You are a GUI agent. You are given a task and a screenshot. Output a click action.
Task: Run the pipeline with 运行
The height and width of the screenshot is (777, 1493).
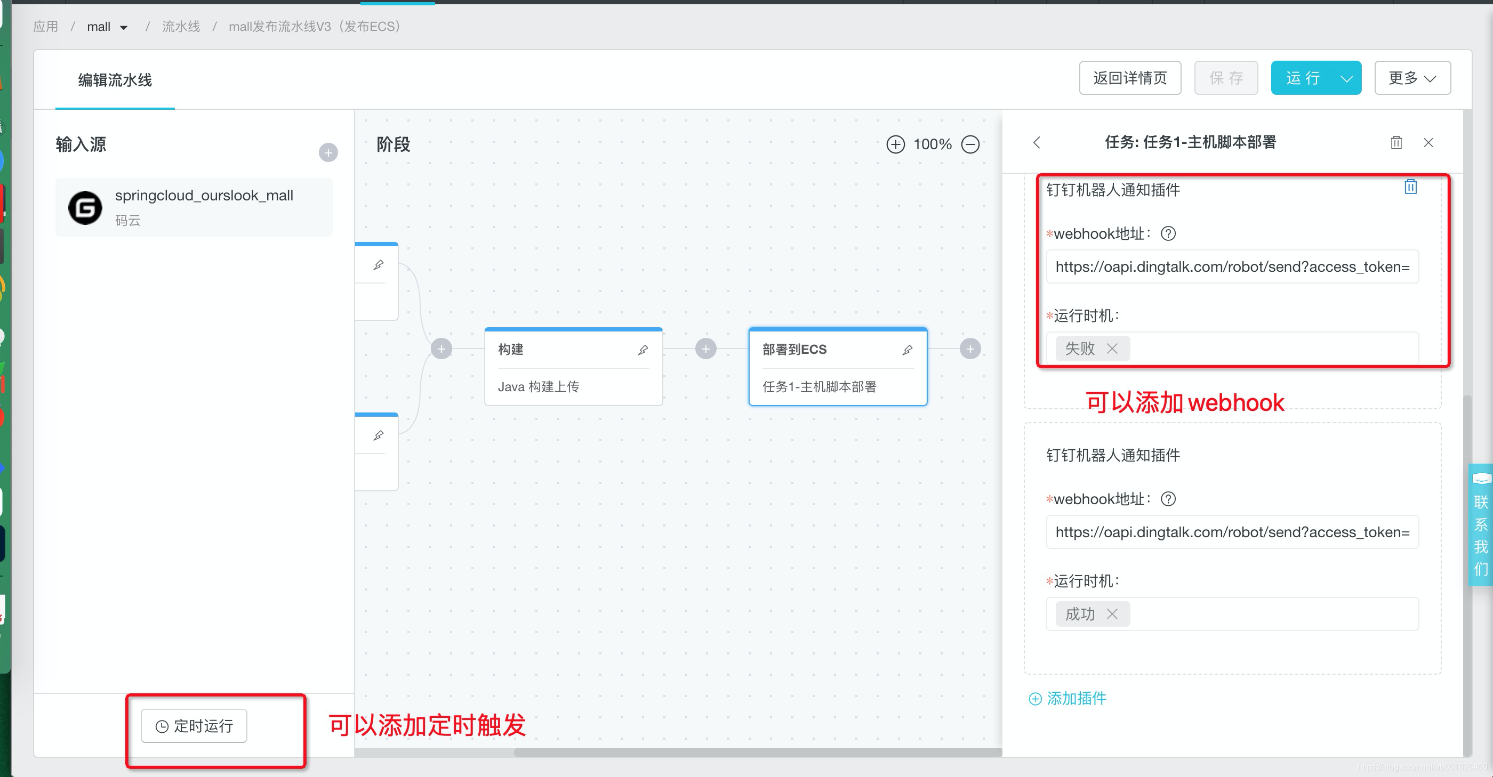point(1302,78)
